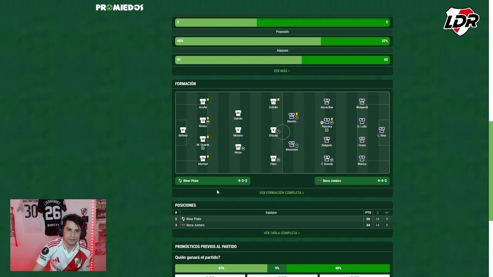Image resolution: width=493 pixels, height=277 pixels.
Task: Open Boca Juniors row in standings
Action: [x=282, y=225]
